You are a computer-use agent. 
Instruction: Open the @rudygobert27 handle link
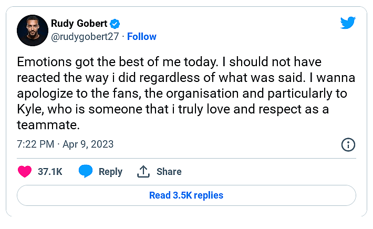86,37
